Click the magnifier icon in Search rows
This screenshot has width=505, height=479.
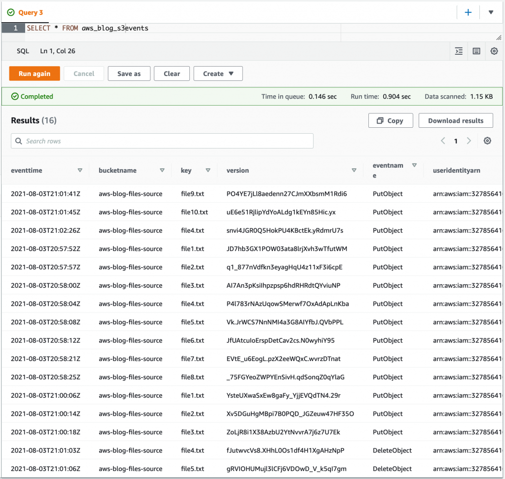tap(19, 141)
